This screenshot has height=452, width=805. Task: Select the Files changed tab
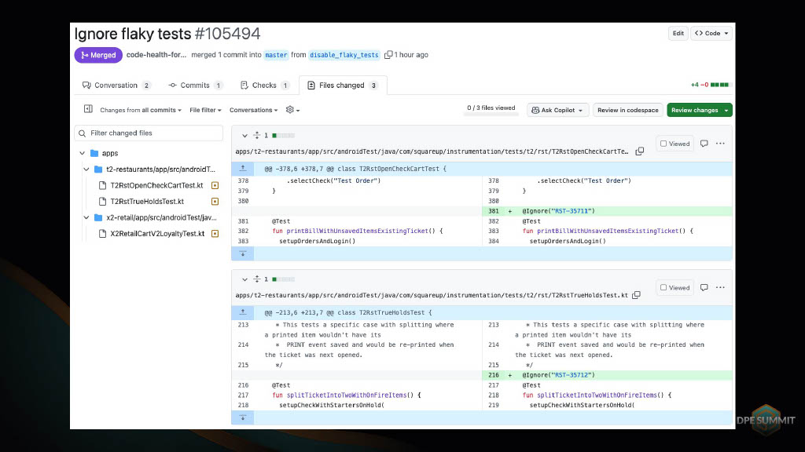click(343, 85)
